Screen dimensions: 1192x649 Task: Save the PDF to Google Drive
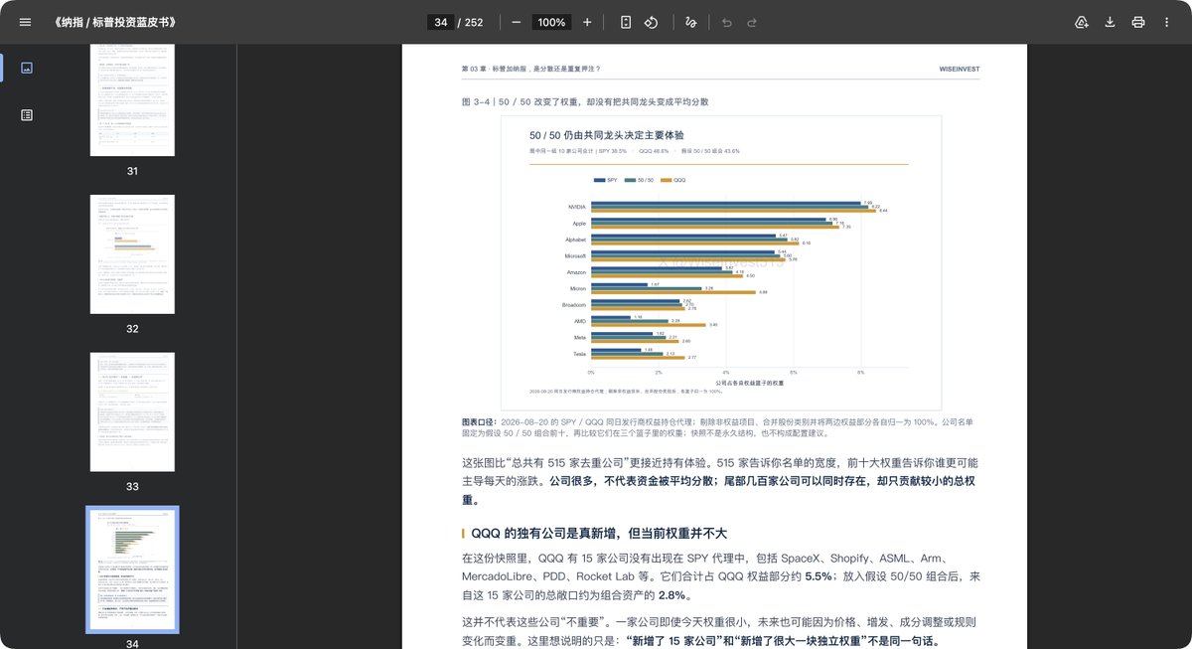[x=1082, y=22]
